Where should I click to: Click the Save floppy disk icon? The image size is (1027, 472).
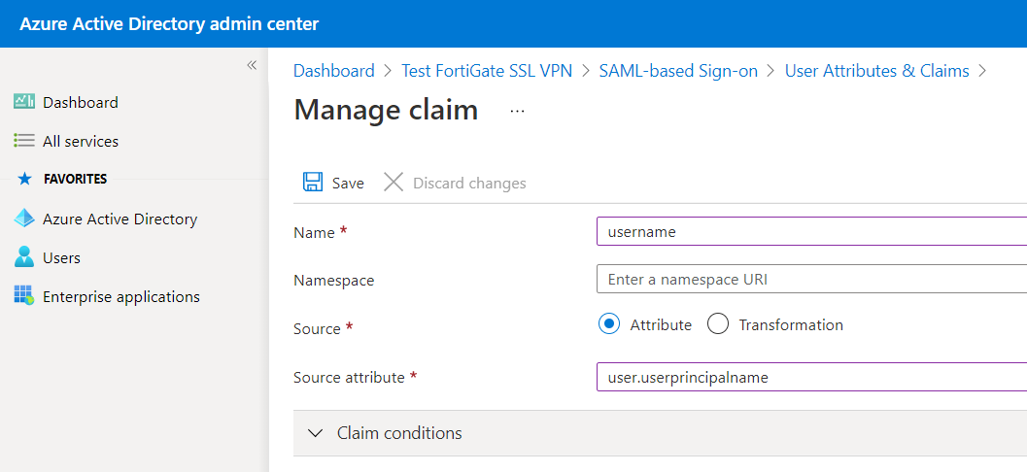pyautogui.click(x=313, y=183)
